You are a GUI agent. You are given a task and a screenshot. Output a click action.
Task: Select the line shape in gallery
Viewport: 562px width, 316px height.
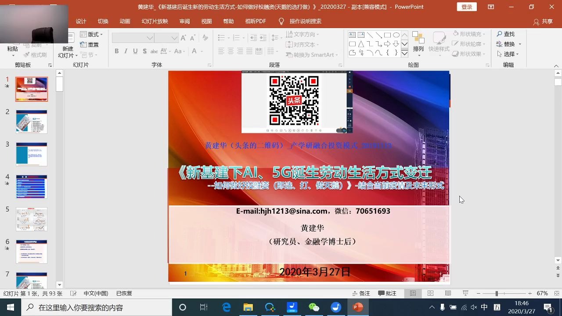coord(370,35)
